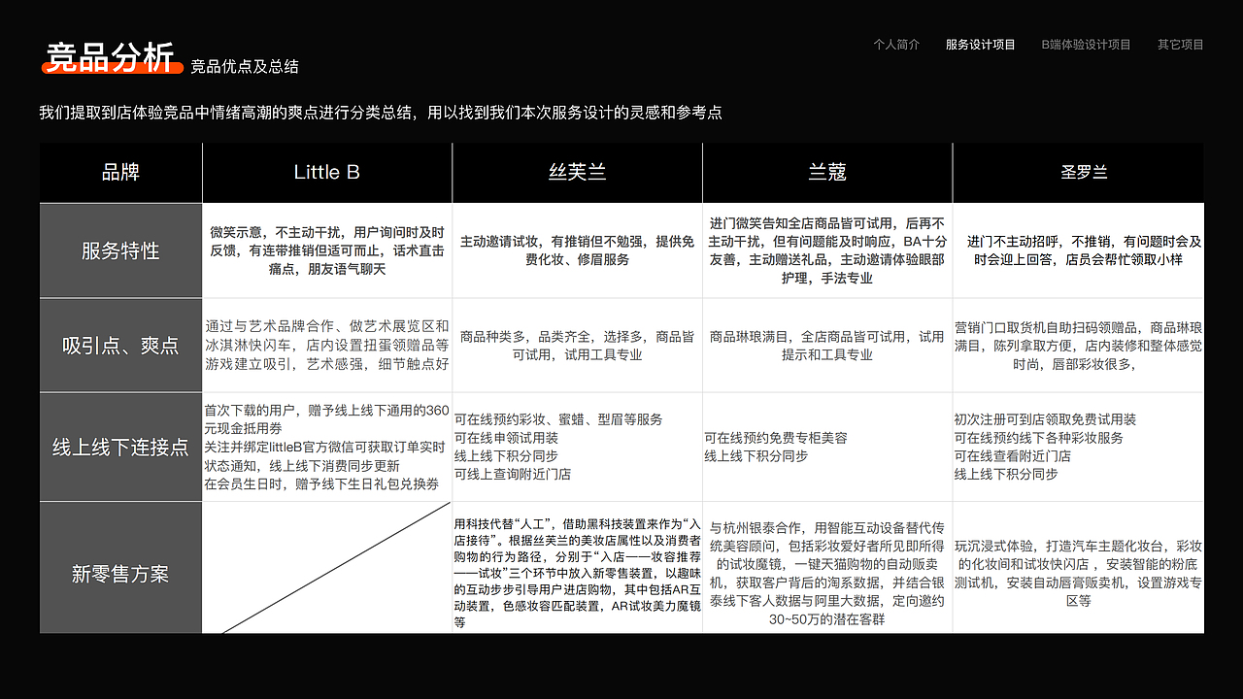
Task: Select the 丝芙兰 column header
Action: point(577,172)
